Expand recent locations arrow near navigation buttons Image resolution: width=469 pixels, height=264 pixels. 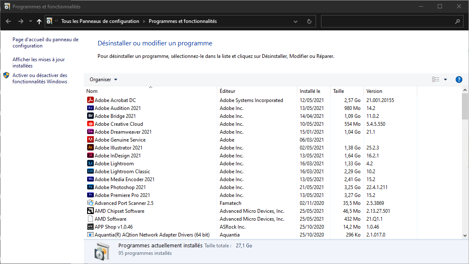(30, 21)
